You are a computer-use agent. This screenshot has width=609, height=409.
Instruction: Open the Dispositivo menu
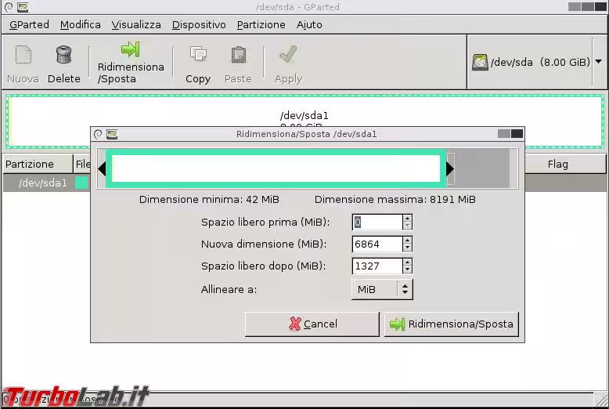[199, 24]
